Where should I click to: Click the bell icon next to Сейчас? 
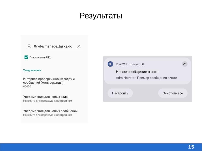click(x=143, y=64)
